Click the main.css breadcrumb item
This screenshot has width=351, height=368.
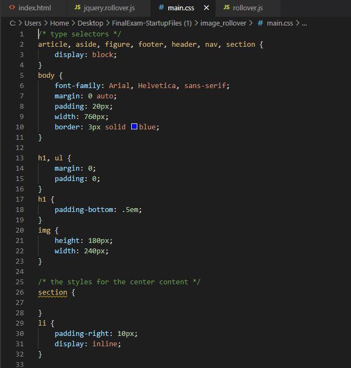point(280,23)
